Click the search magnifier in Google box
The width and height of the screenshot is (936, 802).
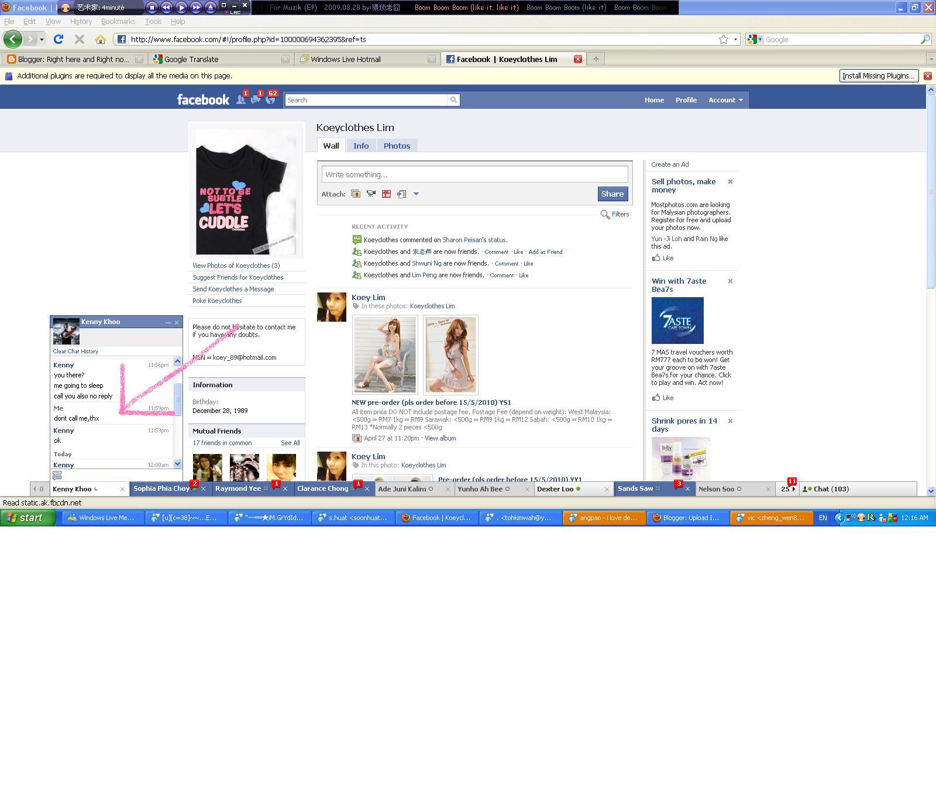pos(925,39)
